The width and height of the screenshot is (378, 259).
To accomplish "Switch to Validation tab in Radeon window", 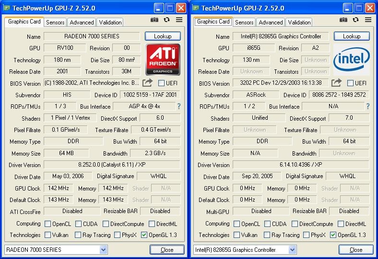I will pos(110,23).
